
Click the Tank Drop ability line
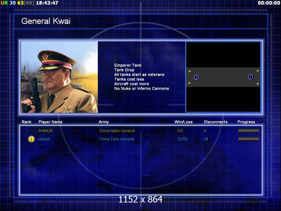click(124, 70)
